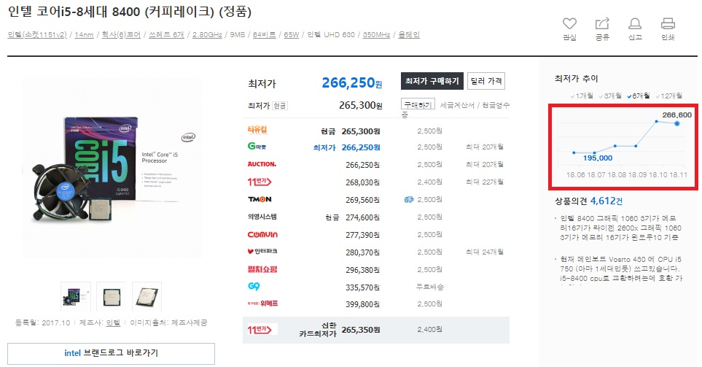The image size is (702, 367).
Task: Click the 신고 report bell icon
Action: click(x=635, y=24)
